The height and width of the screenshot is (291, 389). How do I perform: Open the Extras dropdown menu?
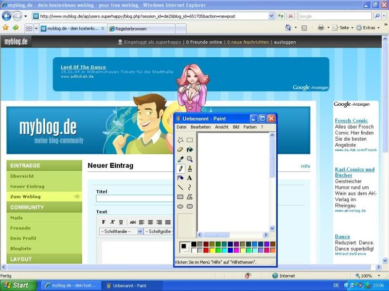pos(368,28)
